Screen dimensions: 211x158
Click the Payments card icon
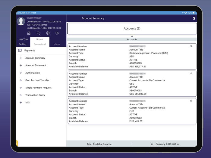point(20,51)
